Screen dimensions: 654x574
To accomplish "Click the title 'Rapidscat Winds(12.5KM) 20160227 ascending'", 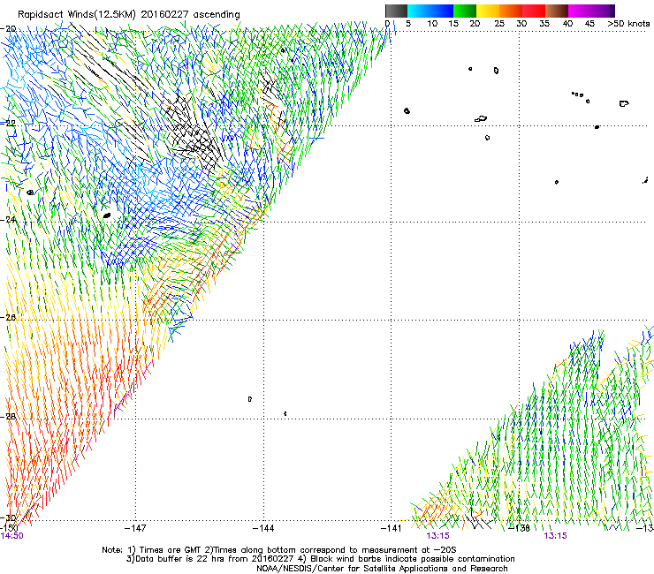I will [129, 15].
